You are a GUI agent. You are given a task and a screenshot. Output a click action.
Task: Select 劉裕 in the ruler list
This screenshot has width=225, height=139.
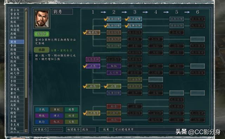point(17,85)
